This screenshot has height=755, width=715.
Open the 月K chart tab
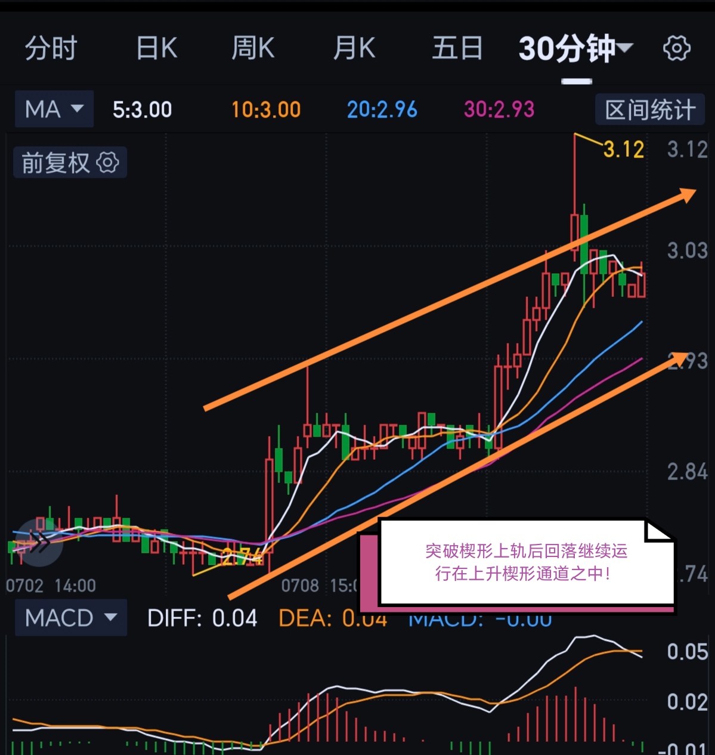(354, 48)
